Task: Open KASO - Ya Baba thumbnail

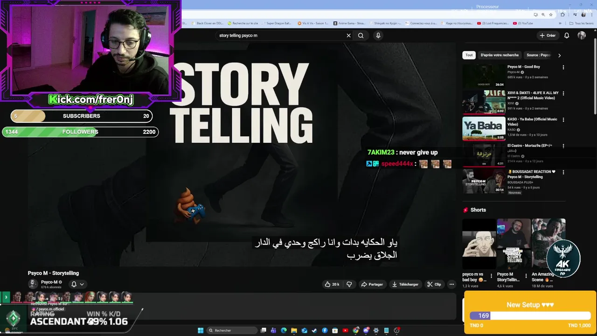Action: click(484, 128)
